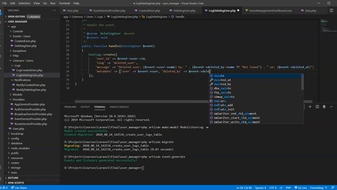This screenshot has height=190, width=337.
Task: Open AuthServiceProvider.php in the explorer
Action: pyautogui.click(x=29, y=109)
